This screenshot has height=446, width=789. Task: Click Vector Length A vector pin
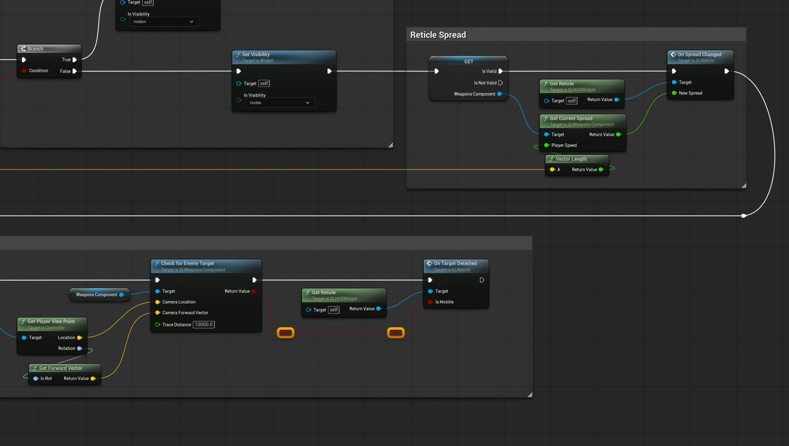tap(553, 170)
